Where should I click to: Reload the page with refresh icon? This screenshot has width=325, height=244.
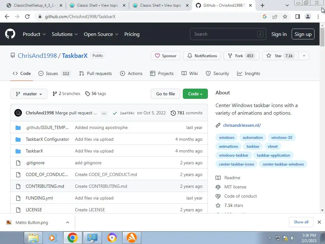(27, 17)
